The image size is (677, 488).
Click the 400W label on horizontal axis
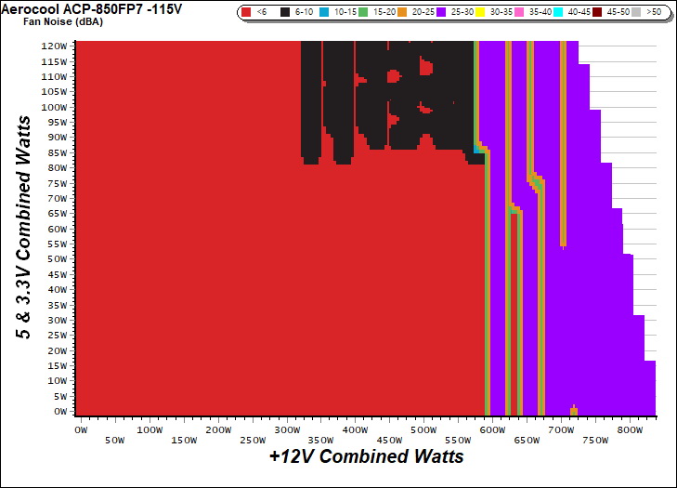[355, 430]
